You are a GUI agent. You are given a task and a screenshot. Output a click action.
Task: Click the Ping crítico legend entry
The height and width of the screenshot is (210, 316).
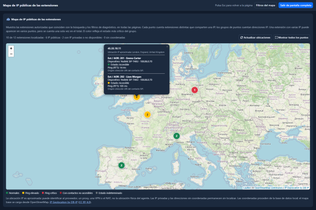[x=49, y=193]
